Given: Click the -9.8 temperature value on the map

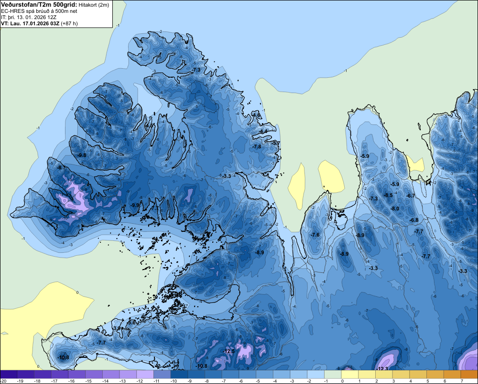Looking at the screenshot, I should point(82,155).
